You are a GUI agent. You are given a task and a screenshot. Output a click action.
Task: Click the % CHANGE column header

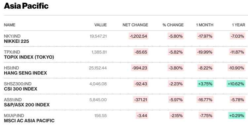click(173, 25)
